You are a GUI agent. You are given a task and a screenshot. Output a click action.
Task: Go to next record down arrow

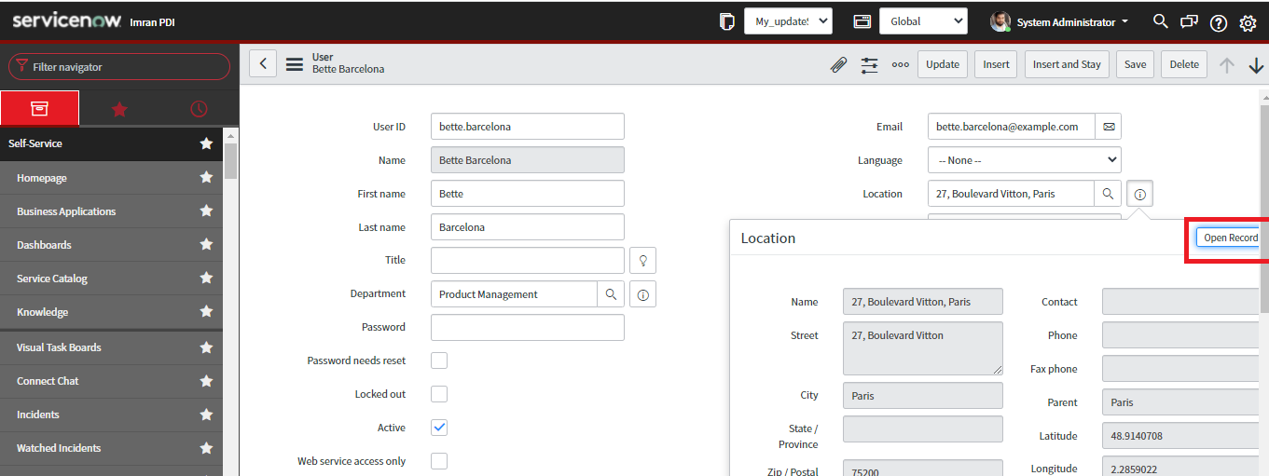coord(1256,65)
